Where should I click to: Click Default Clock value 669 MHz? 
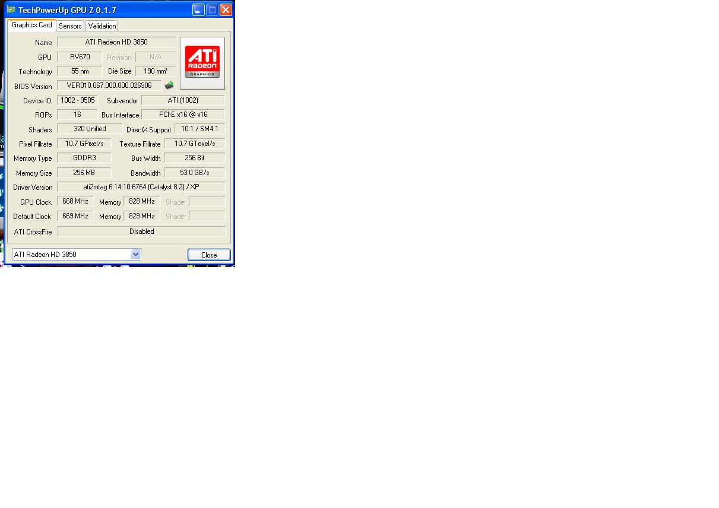75,216
